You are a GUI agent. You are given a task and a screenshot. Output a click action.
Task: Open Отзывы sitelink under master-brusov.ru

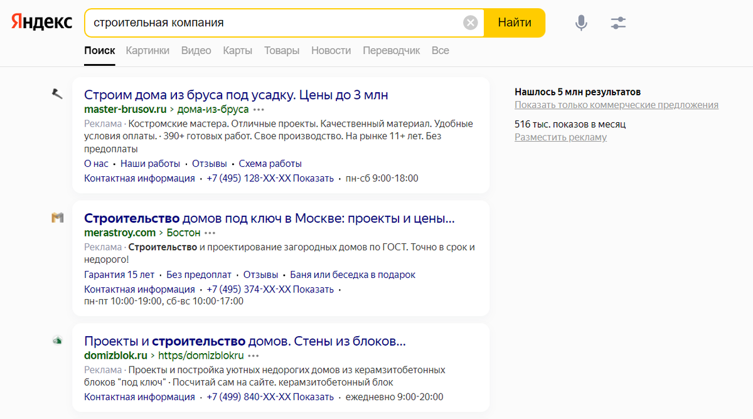(210, 164)
